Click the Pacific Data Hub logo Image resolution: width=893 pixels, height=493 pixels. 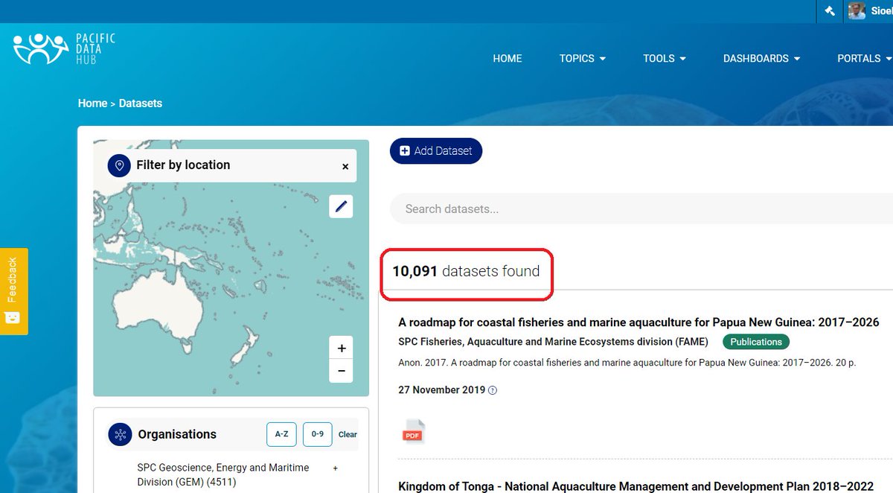65,49
